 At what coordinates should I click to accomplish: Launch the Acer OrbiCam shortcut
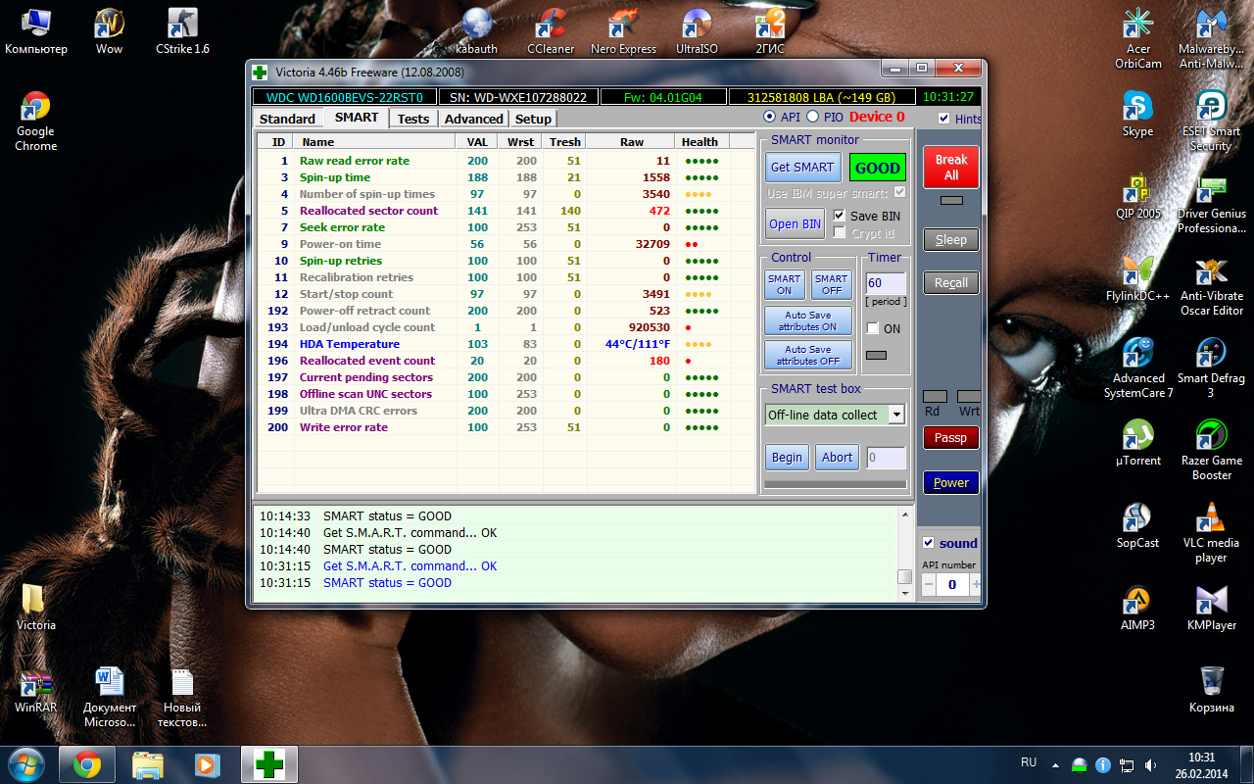1138,39
